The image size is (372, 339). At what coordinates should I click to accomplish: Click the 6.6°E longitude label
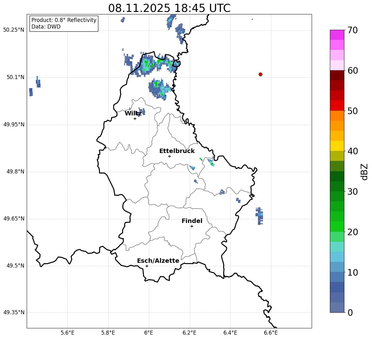[271, 333]
